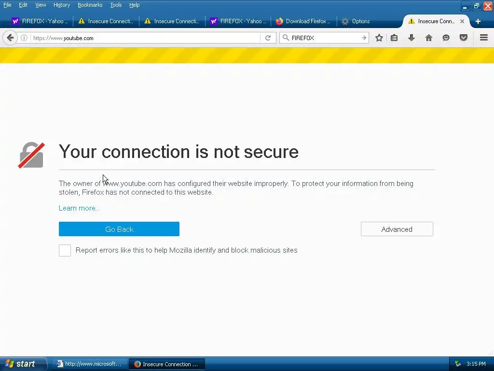Reload the page with the refresh icon

pos(268,38)
